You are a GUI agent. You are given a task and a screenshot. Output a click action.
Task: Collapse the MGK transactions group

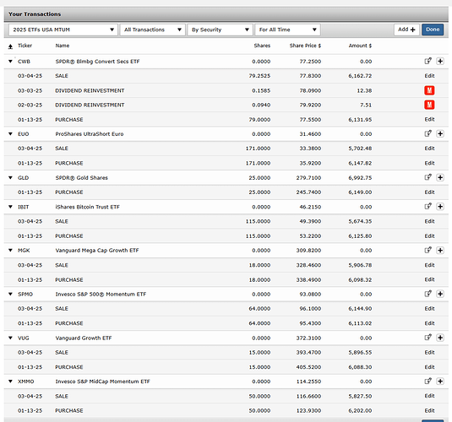[10, 251]
